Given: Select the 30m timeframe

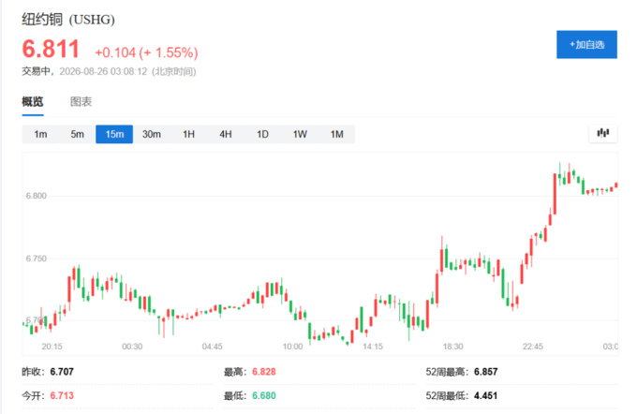Looking at the screenshot, I should click(152, 134).
